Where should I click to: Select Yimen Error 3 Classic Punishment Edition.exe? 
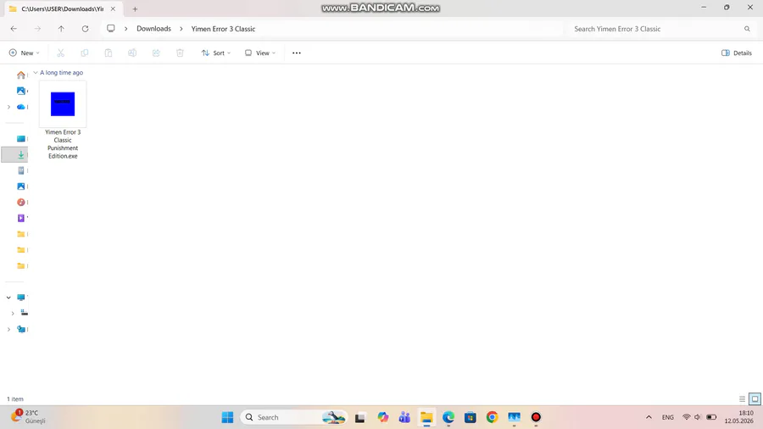coord(63,120)
